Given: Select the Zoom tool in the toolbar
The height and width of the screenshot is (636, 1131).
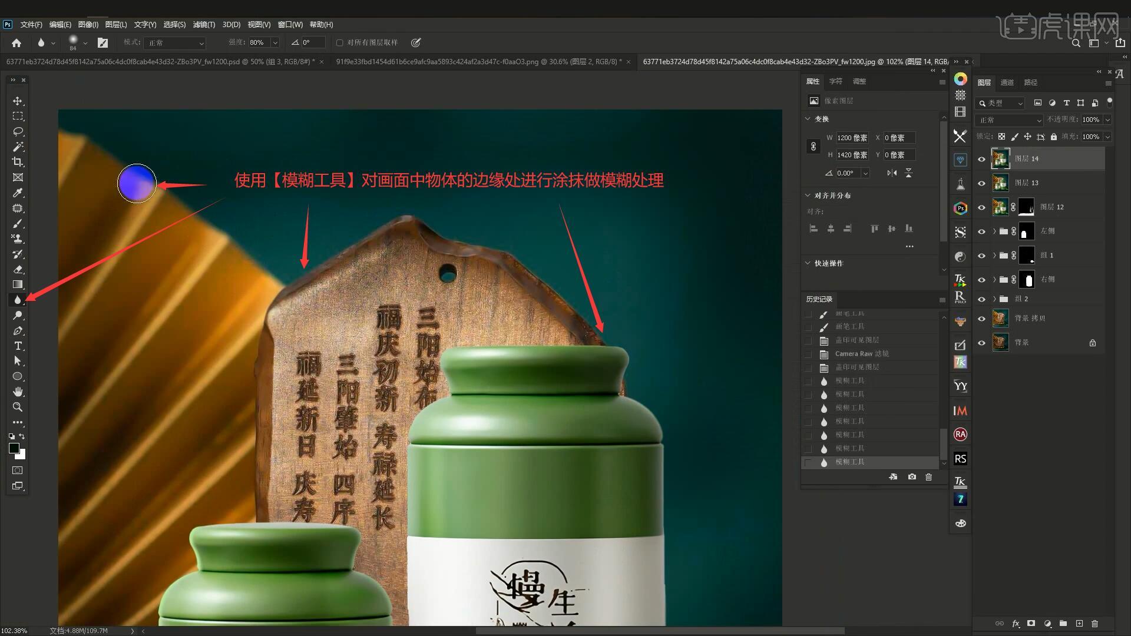Looking at the screenshot, I should pos(18,407).
